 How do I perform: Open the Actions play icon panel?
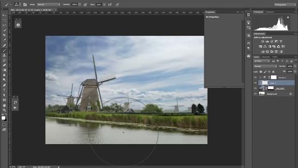(15, 108)
